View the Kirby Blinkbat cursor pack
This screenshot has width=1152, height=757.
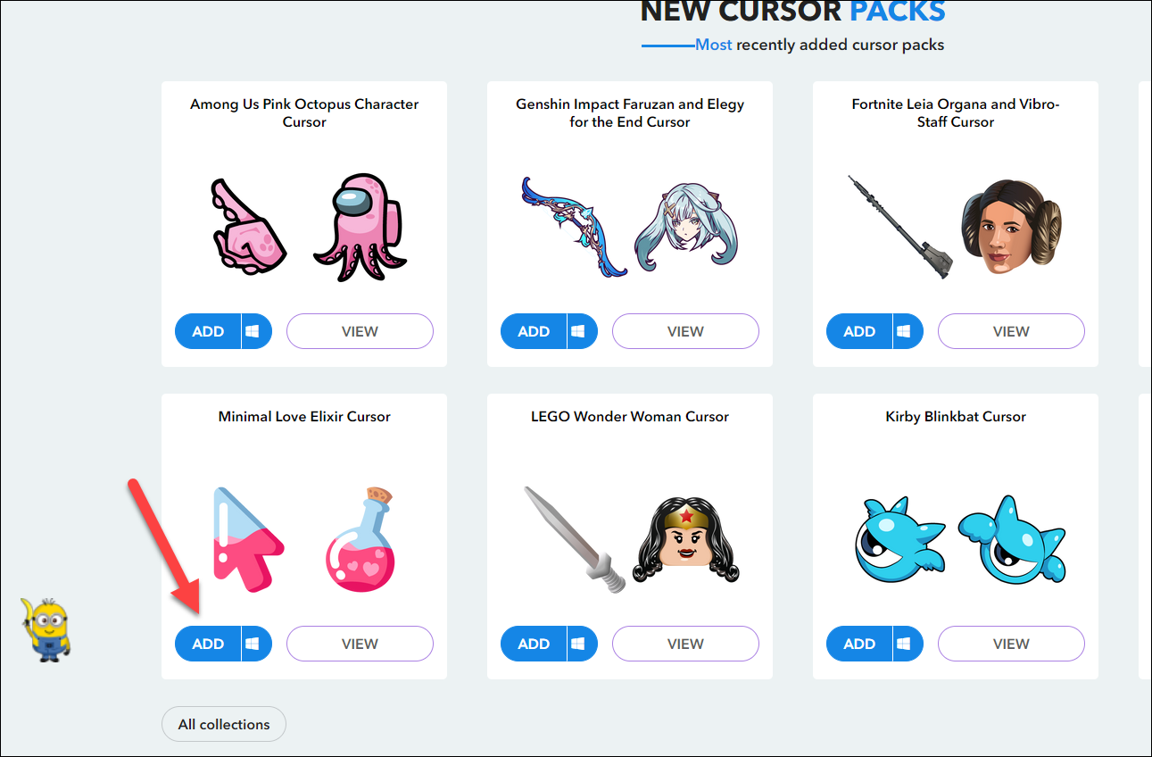(1011, 644)
